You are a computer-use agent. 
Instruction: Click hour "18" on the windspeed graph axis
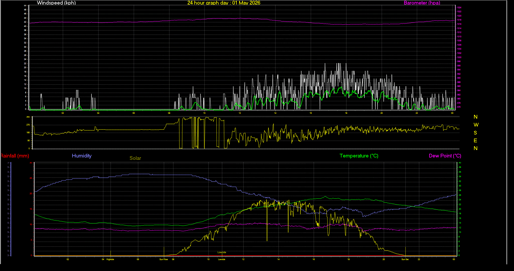click(x=346, y=113)
